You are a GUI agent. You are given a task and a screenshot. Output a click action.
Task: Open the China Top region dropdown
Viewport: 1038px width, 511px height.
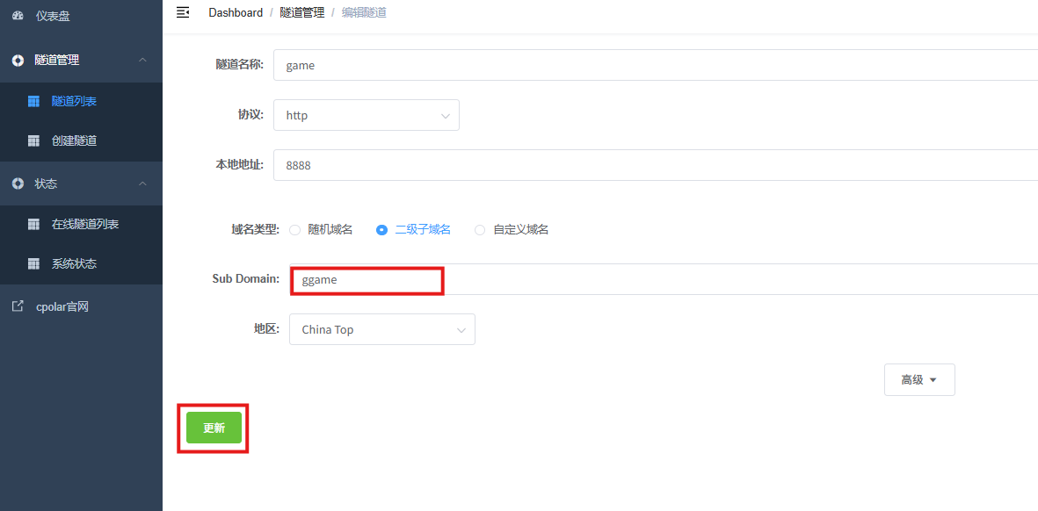pos(381,330)
